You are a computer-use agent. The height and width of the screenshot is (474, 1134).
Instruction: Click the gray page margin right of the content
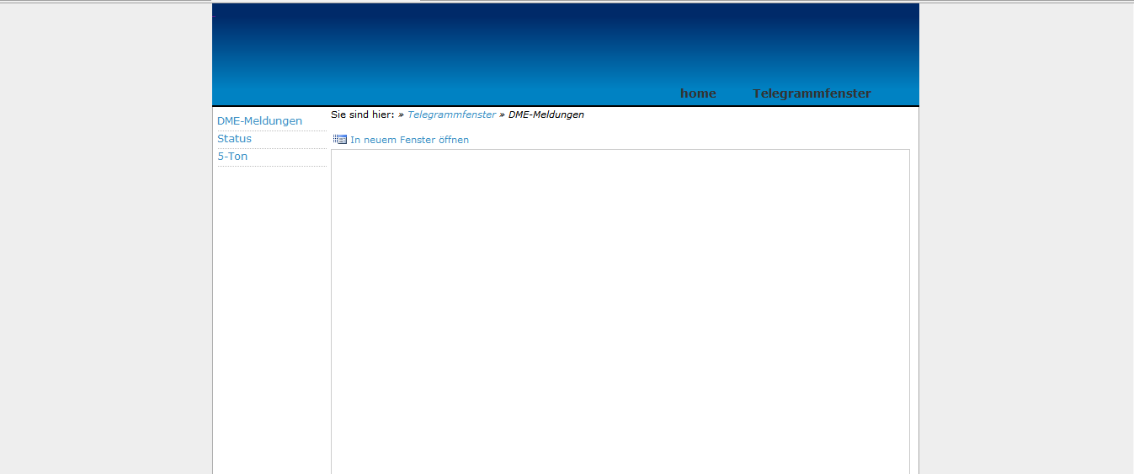pos(1027,253)
